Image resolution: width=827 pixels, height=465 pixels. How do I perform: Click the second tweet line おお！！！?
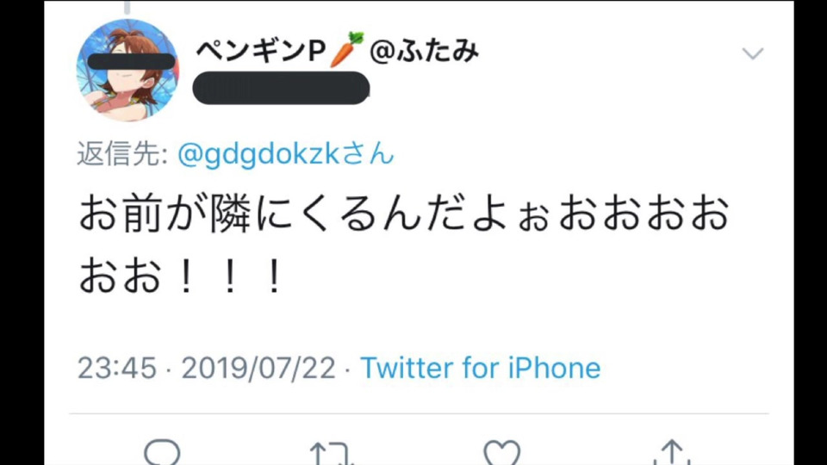point(181,276)
